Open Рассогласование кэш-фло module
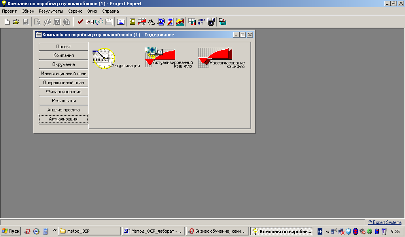This screenshot has height=237, width=405. point(221,58)
